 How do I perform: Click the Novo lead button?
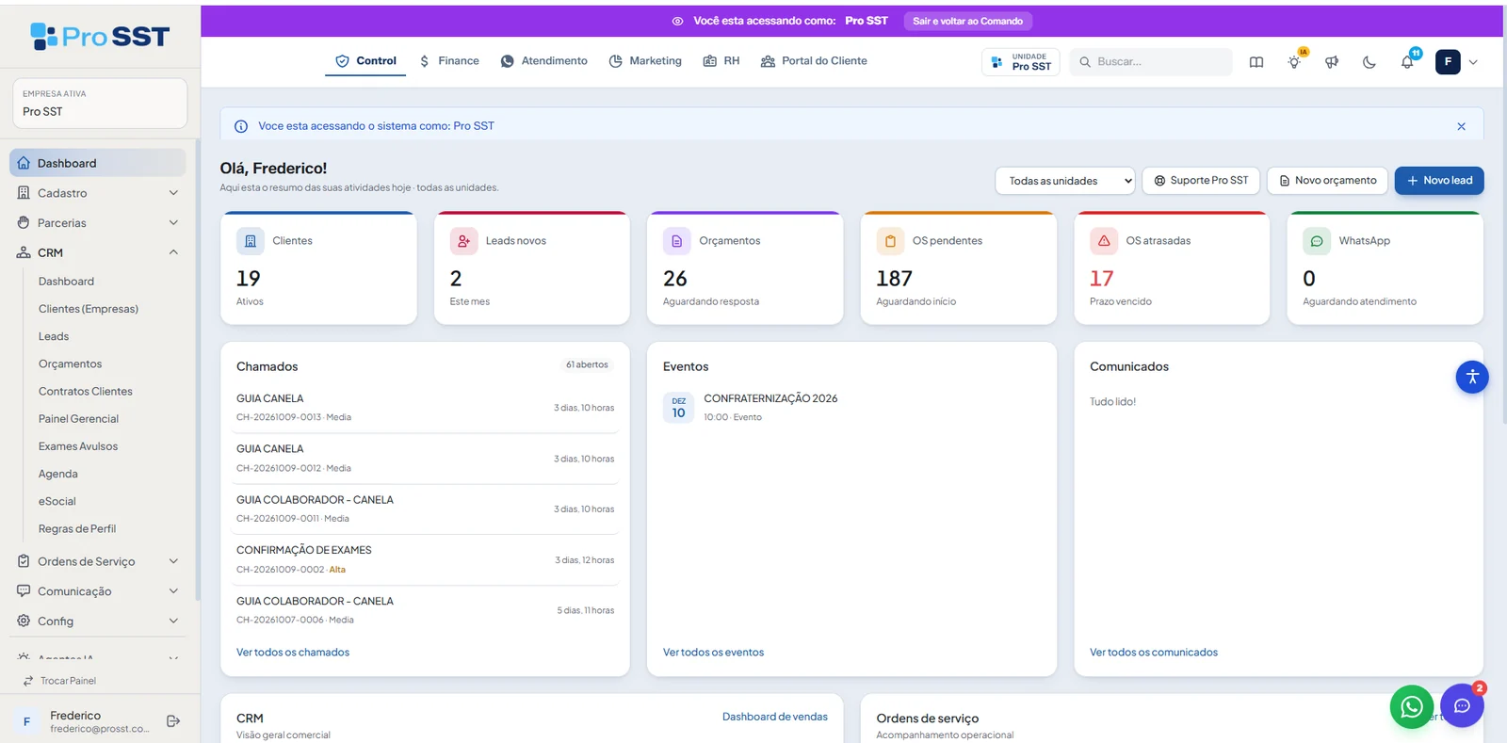click(1439, 181)
